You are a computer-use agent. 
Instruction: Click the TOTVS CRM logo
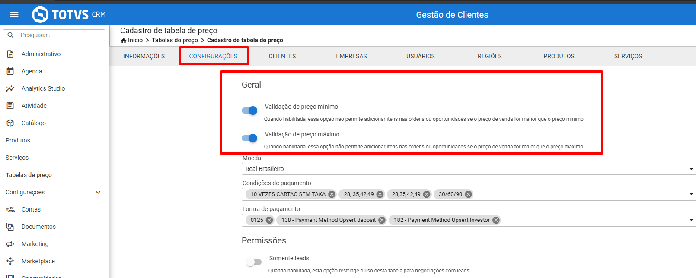click(x=69, y=15)
